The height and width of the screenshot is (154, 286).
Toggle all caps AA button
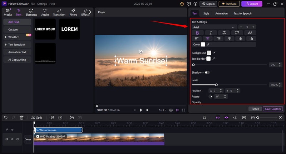click(x=250, y=33)
